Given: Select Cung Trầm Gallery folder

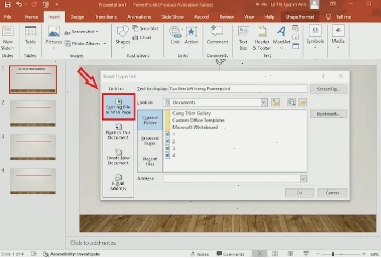Looking at the screenshot, I should 188,113.
